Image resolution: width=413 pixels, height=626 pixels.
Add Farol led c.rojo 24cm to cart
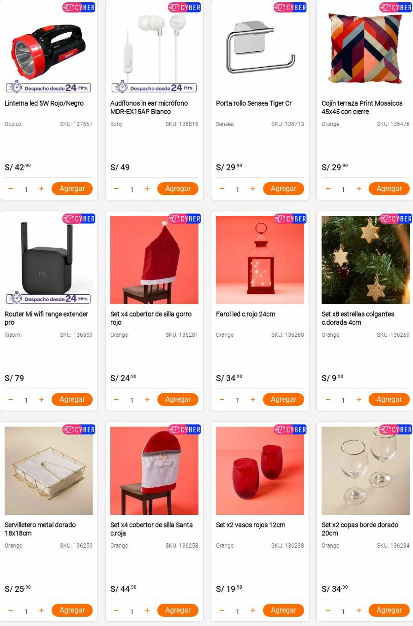pyautogui.click(x=283, y=399)
